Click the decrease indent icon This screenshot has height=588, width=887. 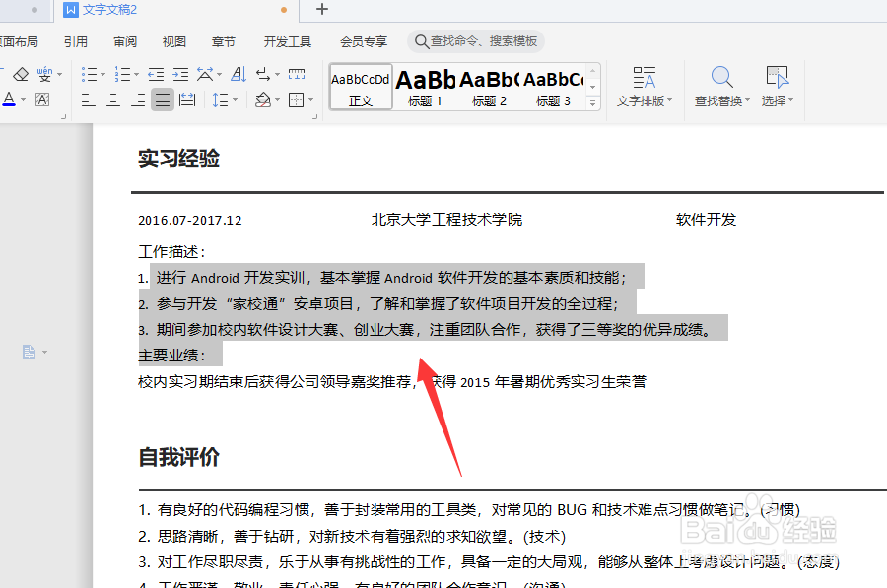156,74
